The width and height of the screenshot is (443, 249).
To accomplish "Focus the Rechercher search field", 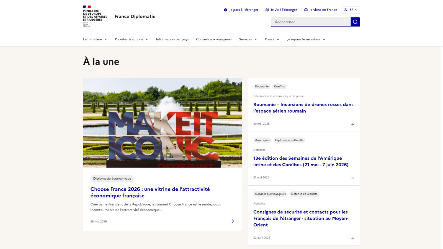I will tap(311, 22).
